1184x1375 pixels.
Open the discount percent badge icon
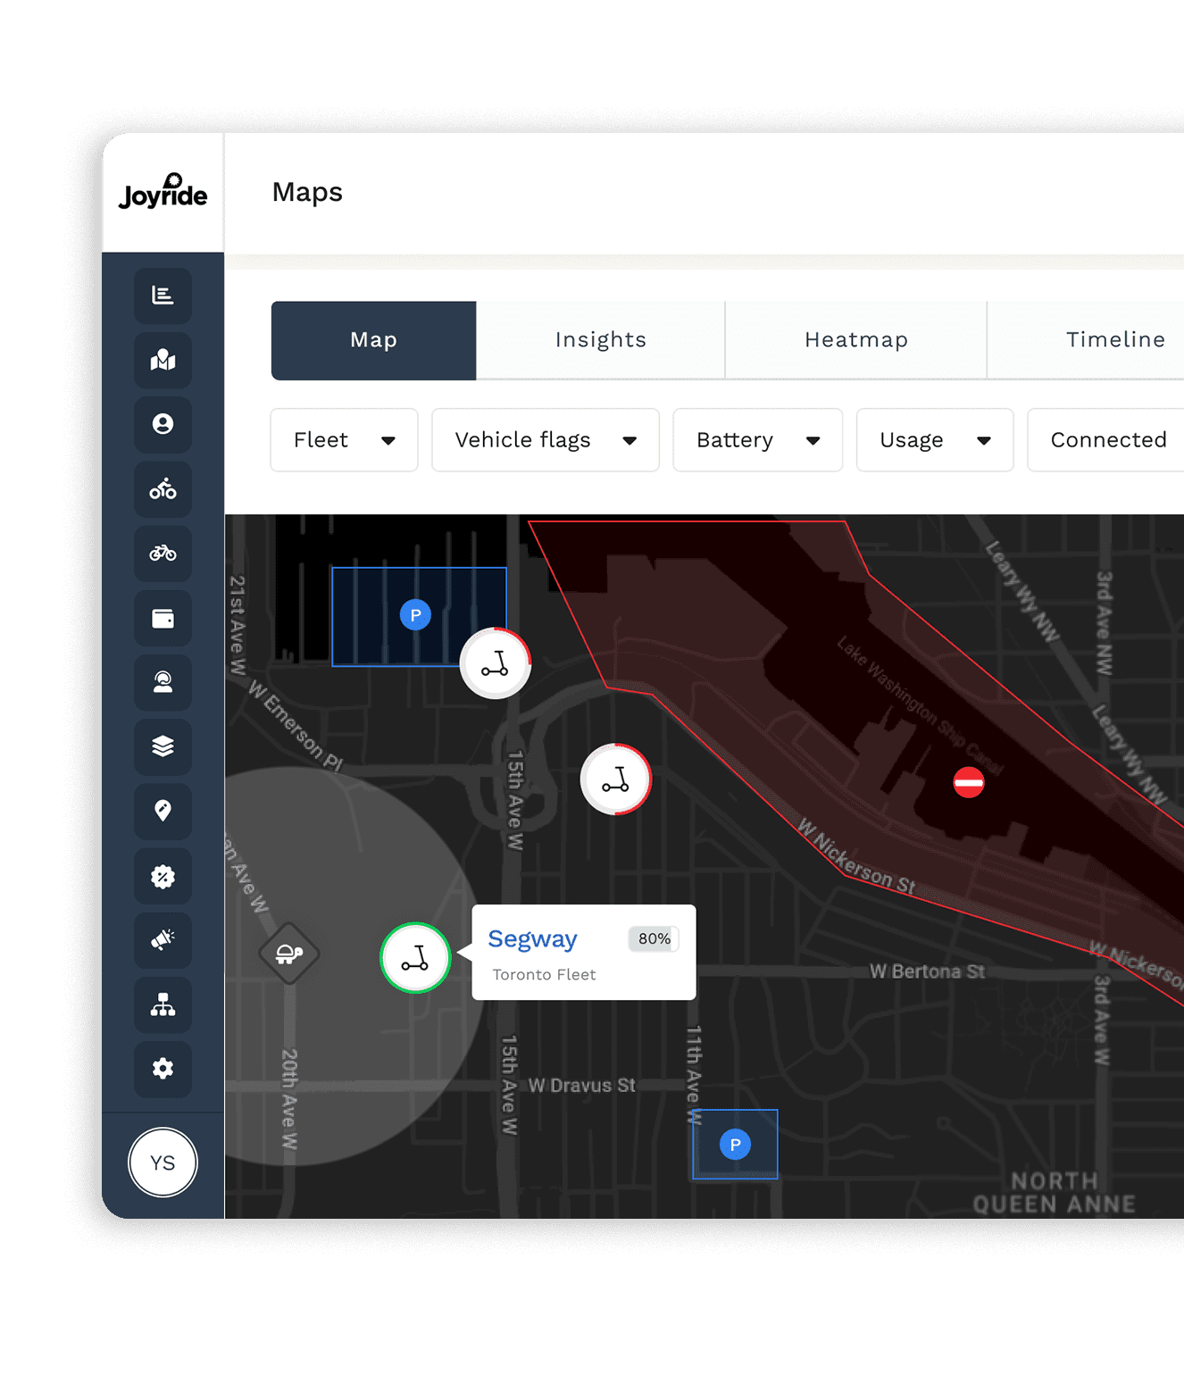(x=163, y=876)
